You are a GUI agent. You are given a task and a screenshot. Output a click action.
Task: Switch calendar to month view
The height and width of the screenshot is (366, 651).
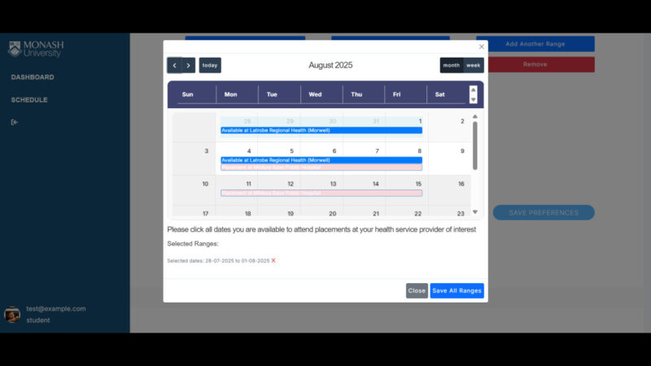tap(451, 65)
